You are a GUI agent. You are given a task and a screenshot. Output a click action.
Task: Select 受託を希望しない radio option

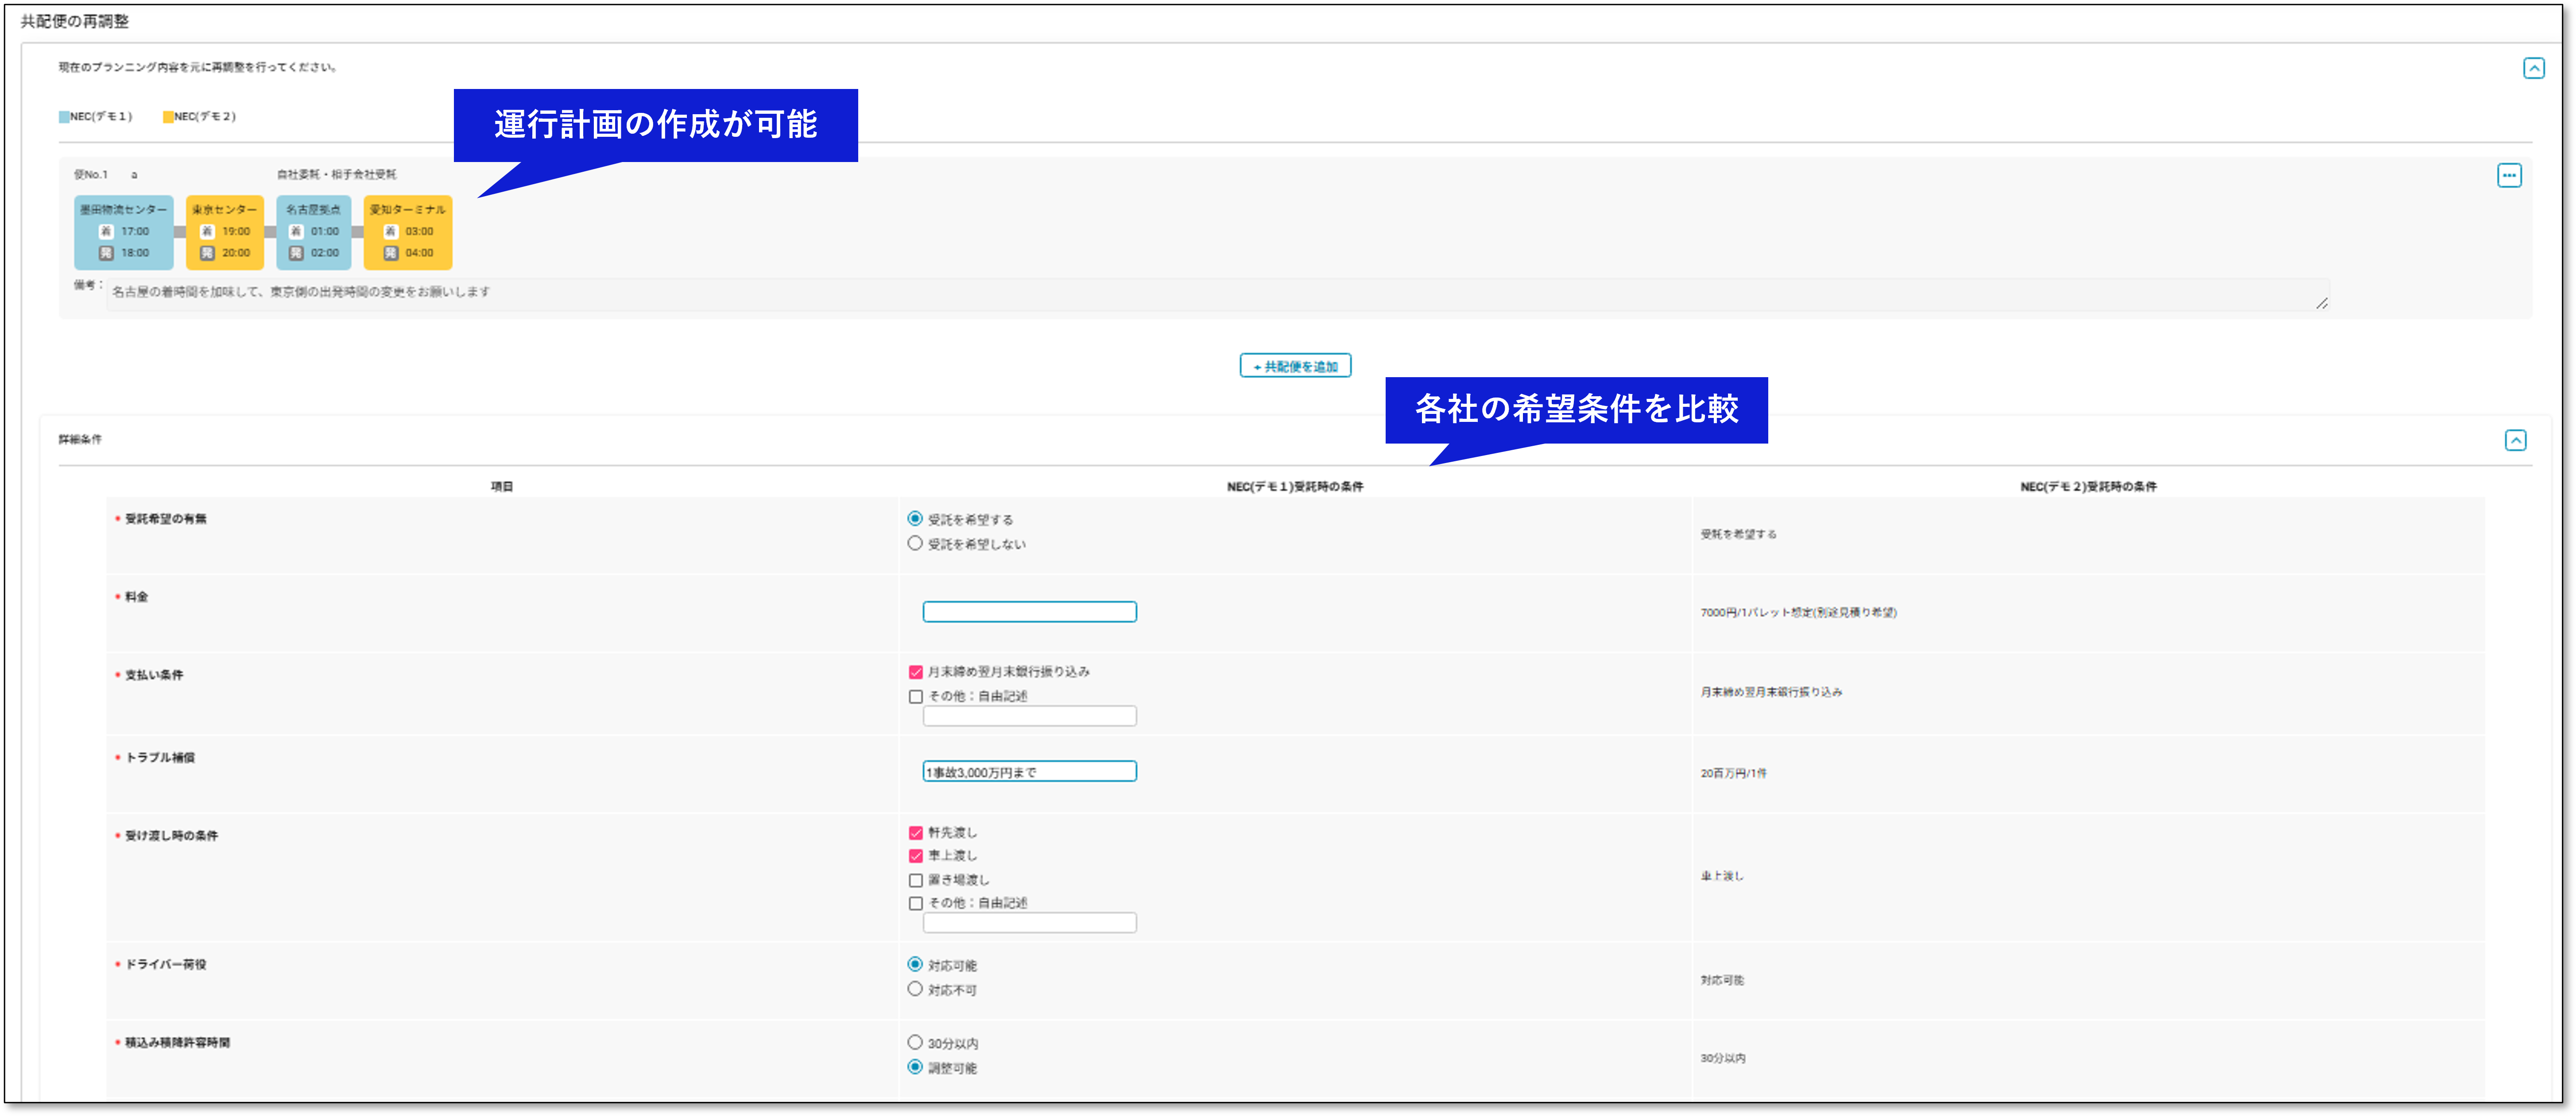tap(914, 543)
